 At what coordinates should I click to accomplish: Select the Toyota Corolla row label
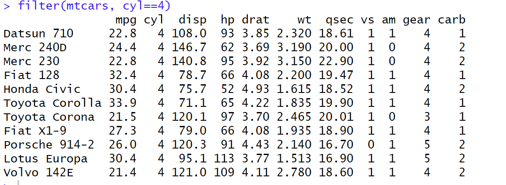[52, 103]
